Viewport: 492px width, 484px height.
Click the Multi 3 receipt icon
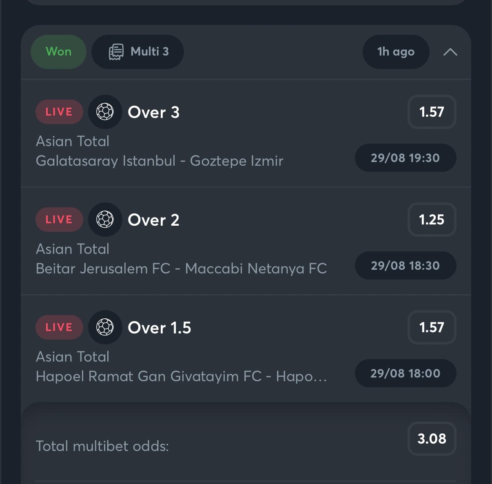(116, 52)
